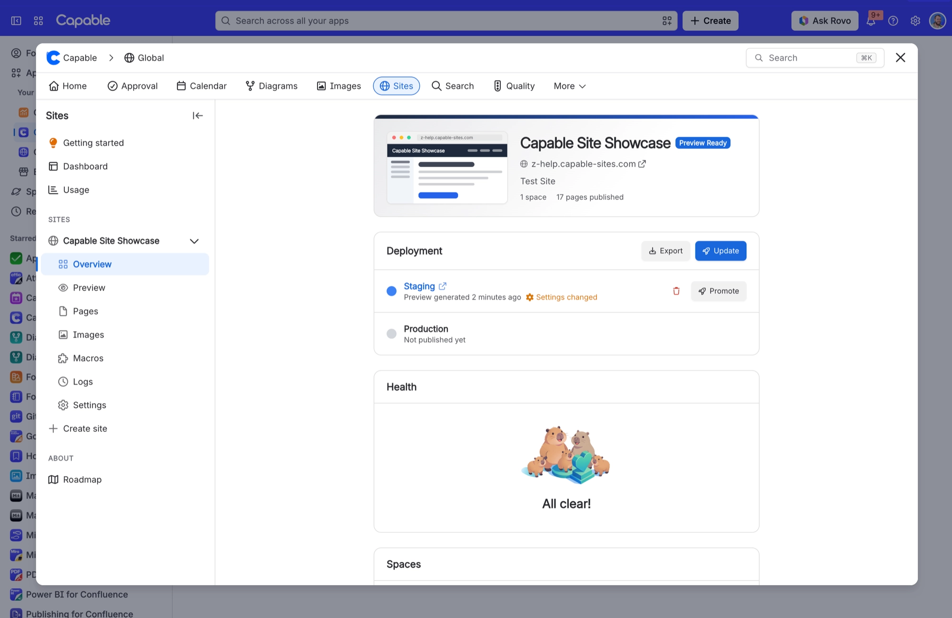Select Logs in the site tree
This screenshot has height=618, width=952.
[125, 382]
